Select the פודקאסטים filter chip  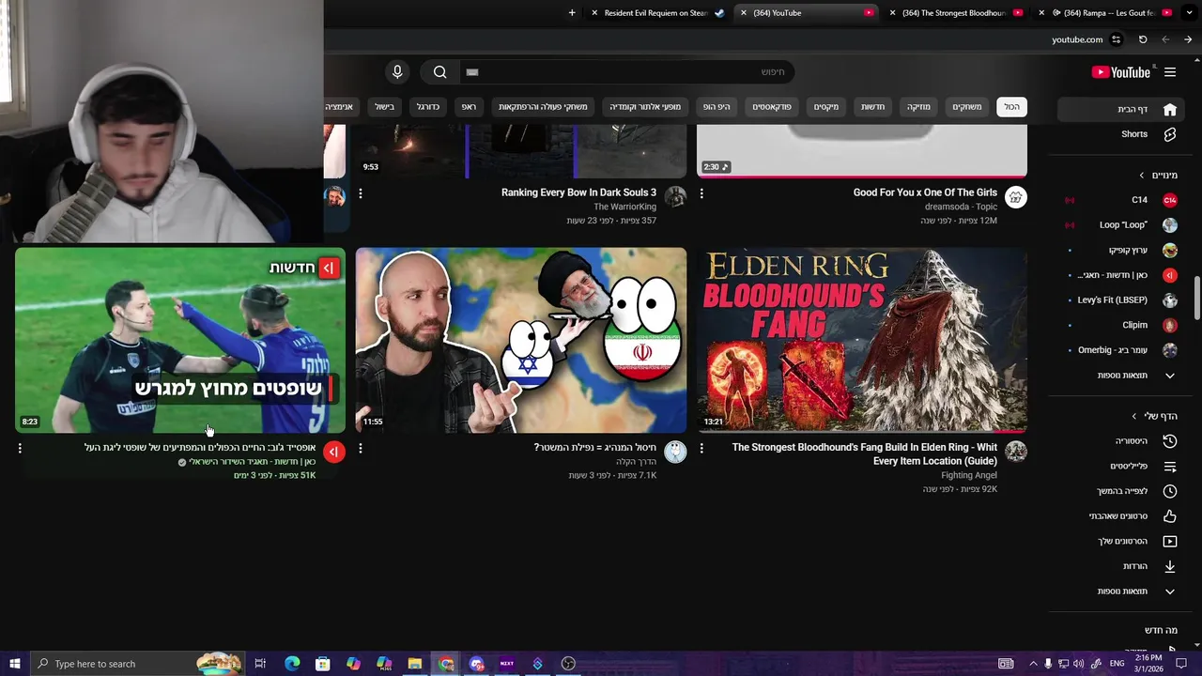772,107
